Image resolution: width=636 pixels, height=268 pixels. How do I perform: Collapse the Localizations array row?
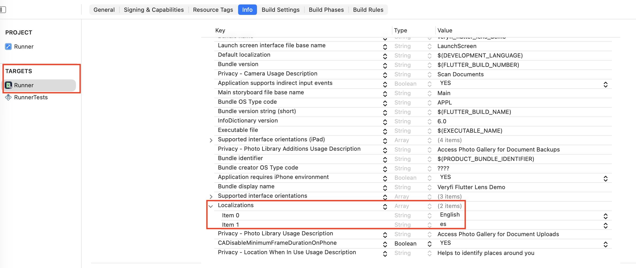click(x=211, y=206)
